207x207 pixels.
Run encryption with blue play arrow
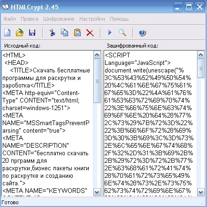pos(110,32)
